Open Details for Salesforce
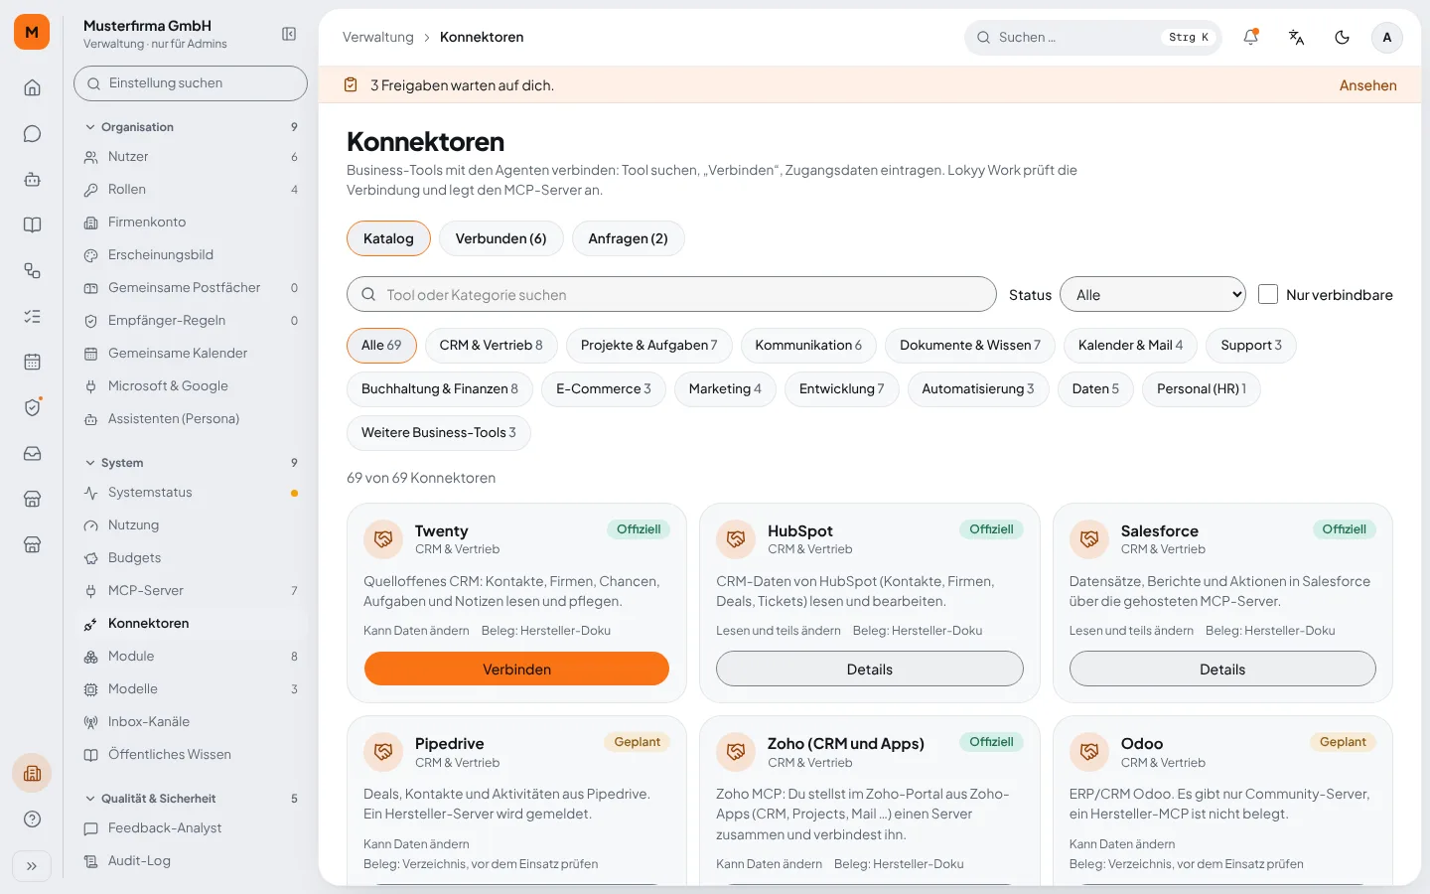The image size is (1430, 894). pyautogui.click(x=1222, y=669)
